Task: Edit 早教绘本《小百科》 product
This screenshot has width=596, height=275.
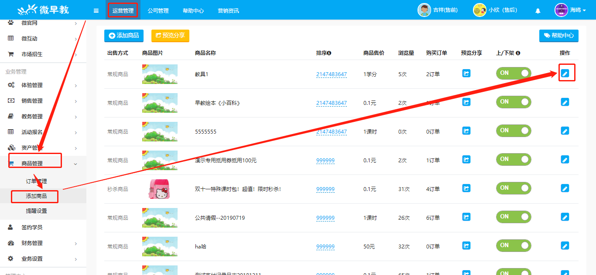Action: pyautogui.click(x=565, y=102)
